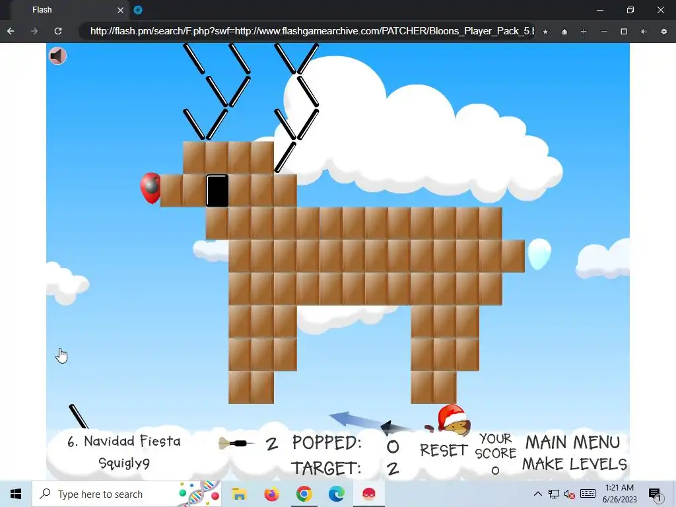Image resolution: width=676 pixels, height=507 pixels.
Task: Reload the page with refresh icon
Action: point(58,31)
